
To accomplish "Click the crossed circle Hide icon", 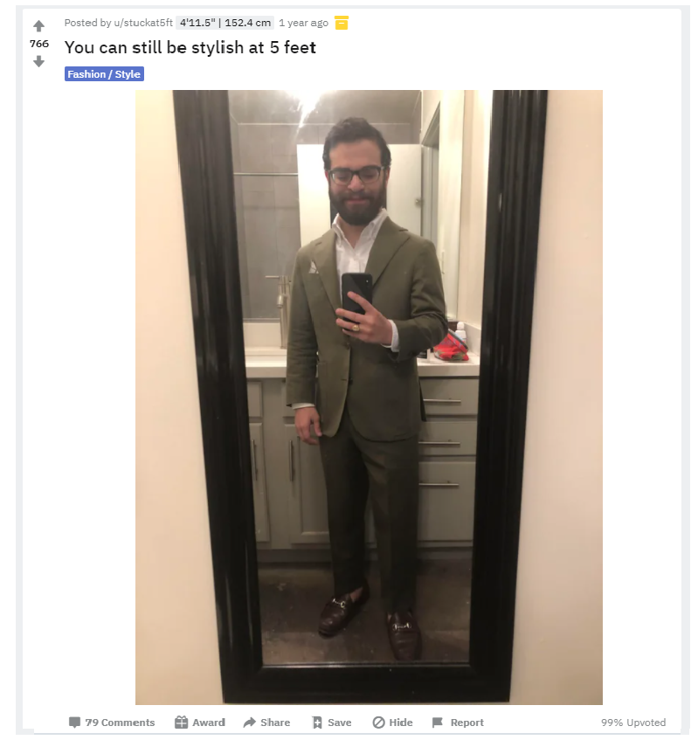I will [x=378, y=722].
